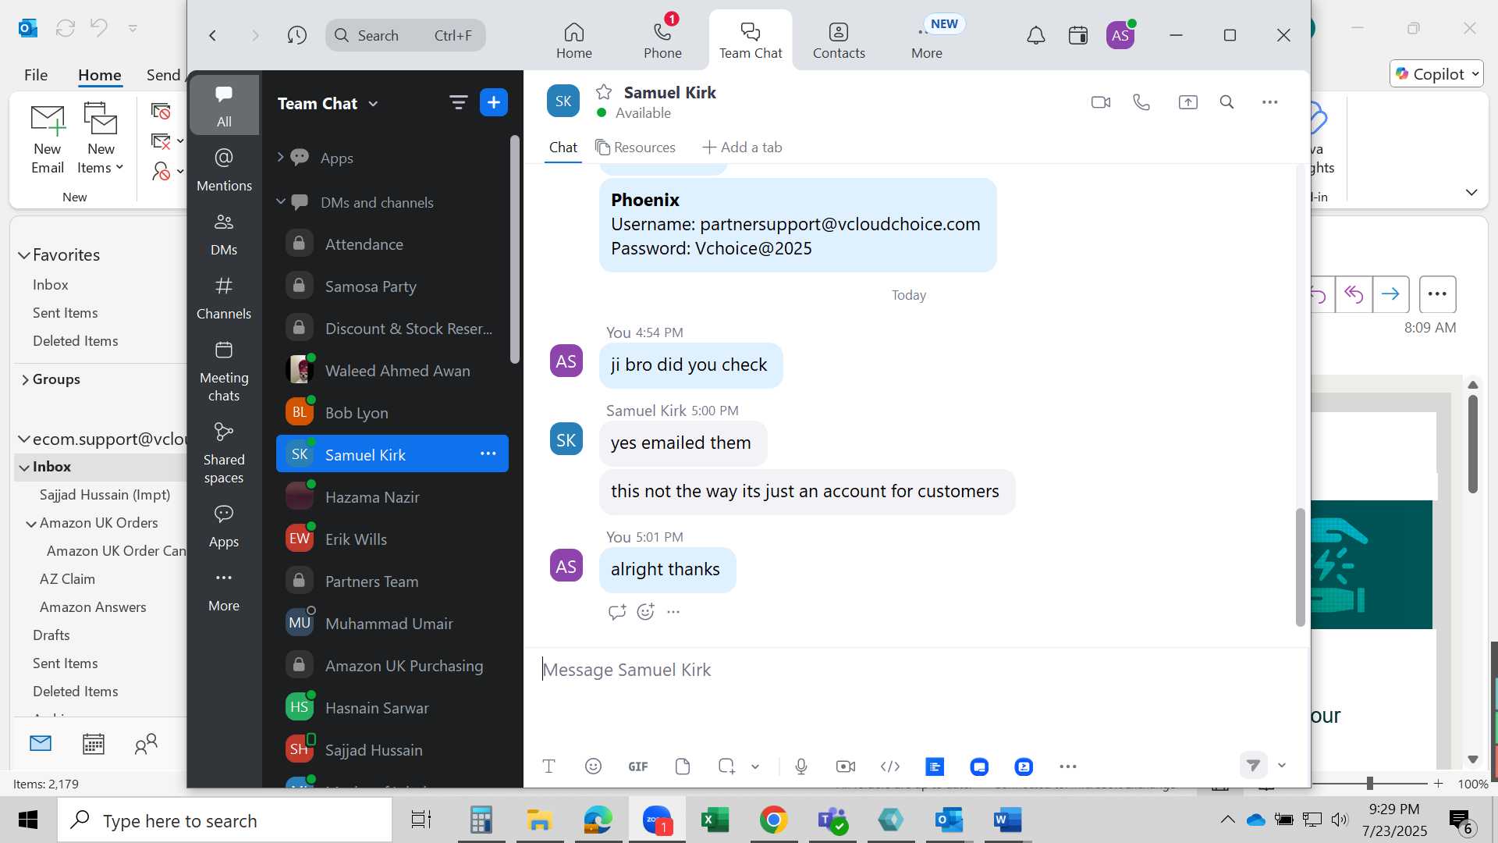Expand Groups in Outlook folder pane
Screen dimensions: 1498x843
click(24, 380)
